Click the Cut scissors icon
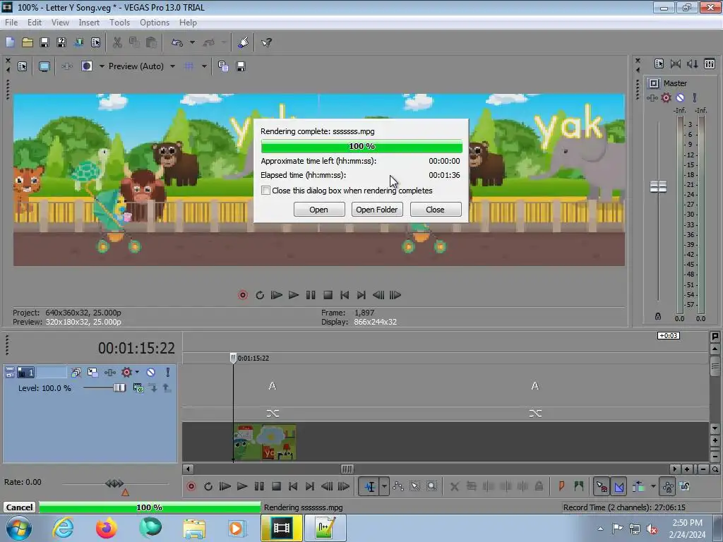 (x=117, y=42)
